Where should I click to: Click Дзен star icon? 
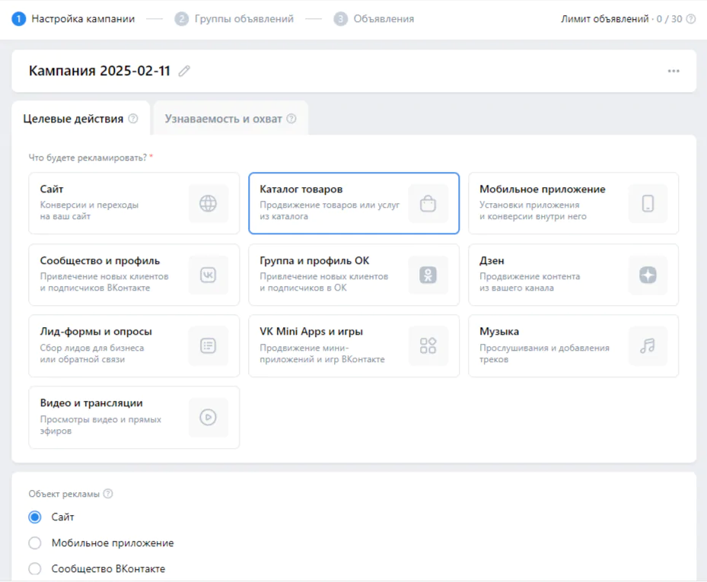(648, 275)
